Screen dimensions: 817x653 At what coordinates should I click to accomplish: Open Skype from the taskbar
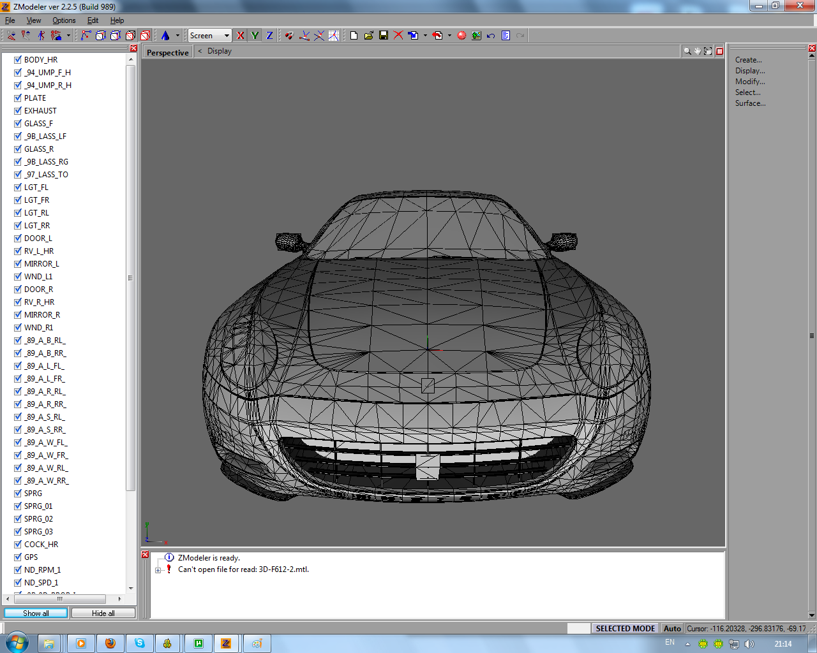(x=139, y=643)
